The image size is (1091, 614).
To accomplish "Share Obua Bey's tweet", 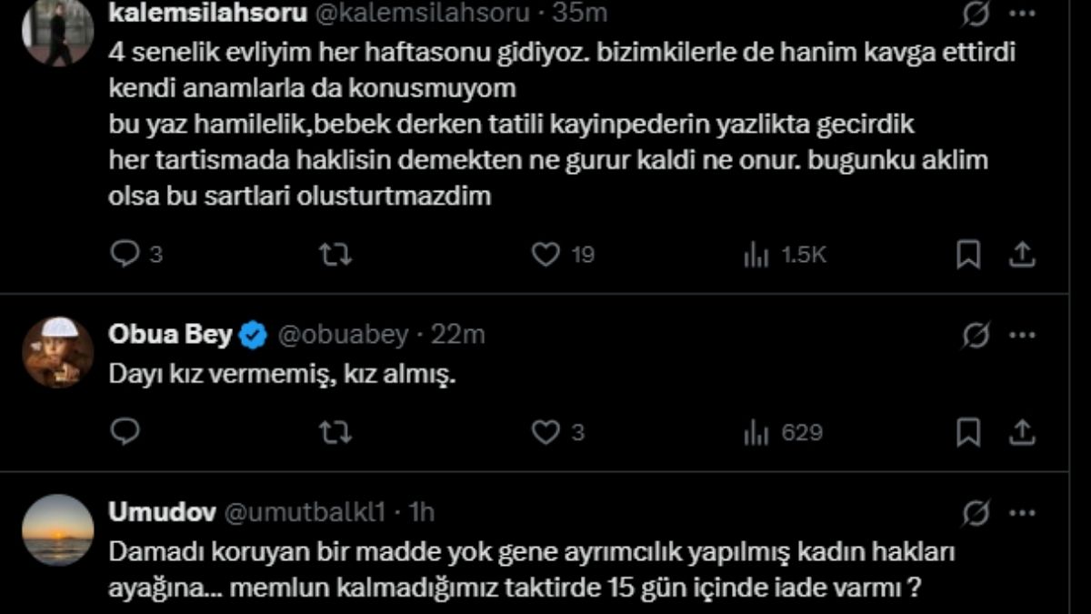I will coord(1022,433).
